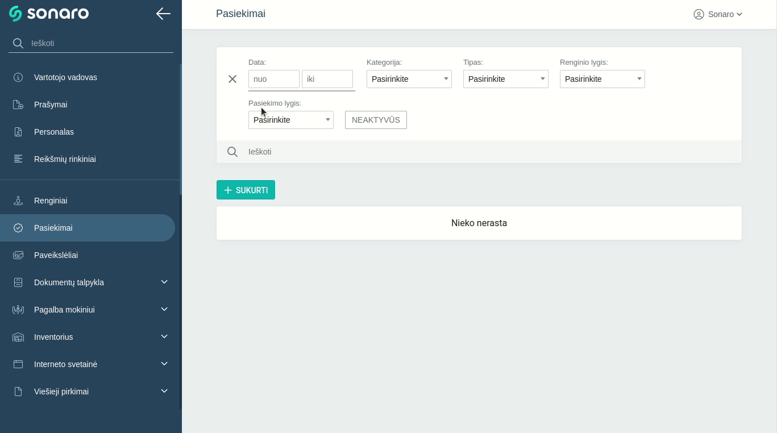Screen dimensions: 777x433
Task: Open the Tipas dropdown
Action: 505,79
